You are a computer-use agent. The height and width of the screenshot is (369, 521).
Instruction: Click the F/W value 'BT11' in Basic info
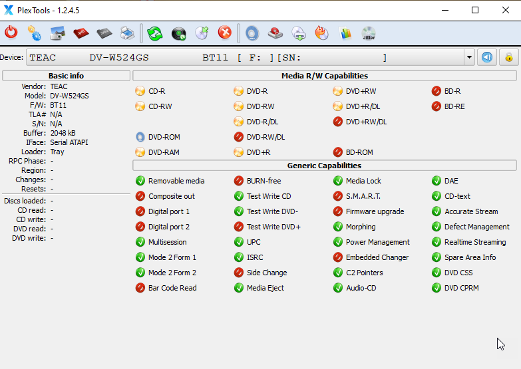pyautogui.click(x=59, y=105)
